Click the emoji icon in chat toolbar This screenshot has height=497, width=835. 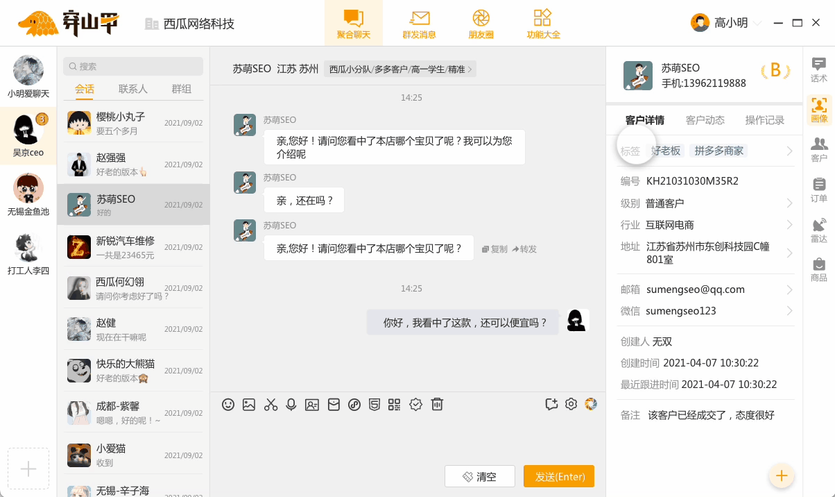[x=228, y=404]
